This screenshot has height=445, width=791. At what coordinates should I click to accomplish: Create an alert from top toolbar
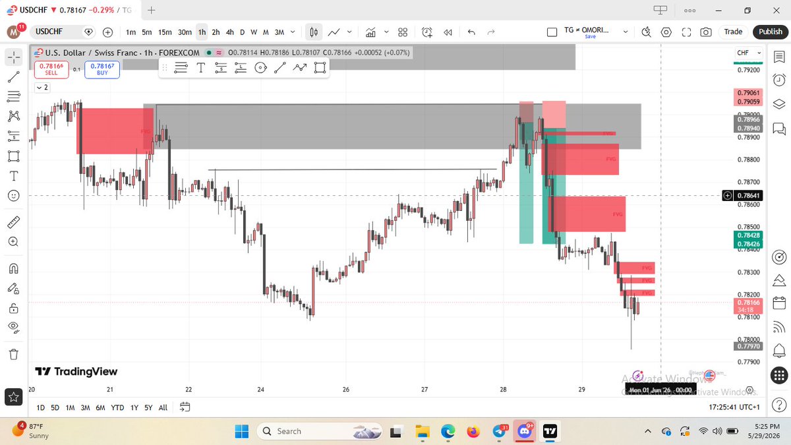pos(427,32)
